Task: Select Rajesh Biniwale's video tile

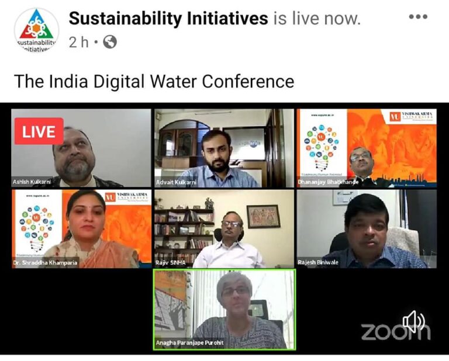Action: click(x=367, y=229)
